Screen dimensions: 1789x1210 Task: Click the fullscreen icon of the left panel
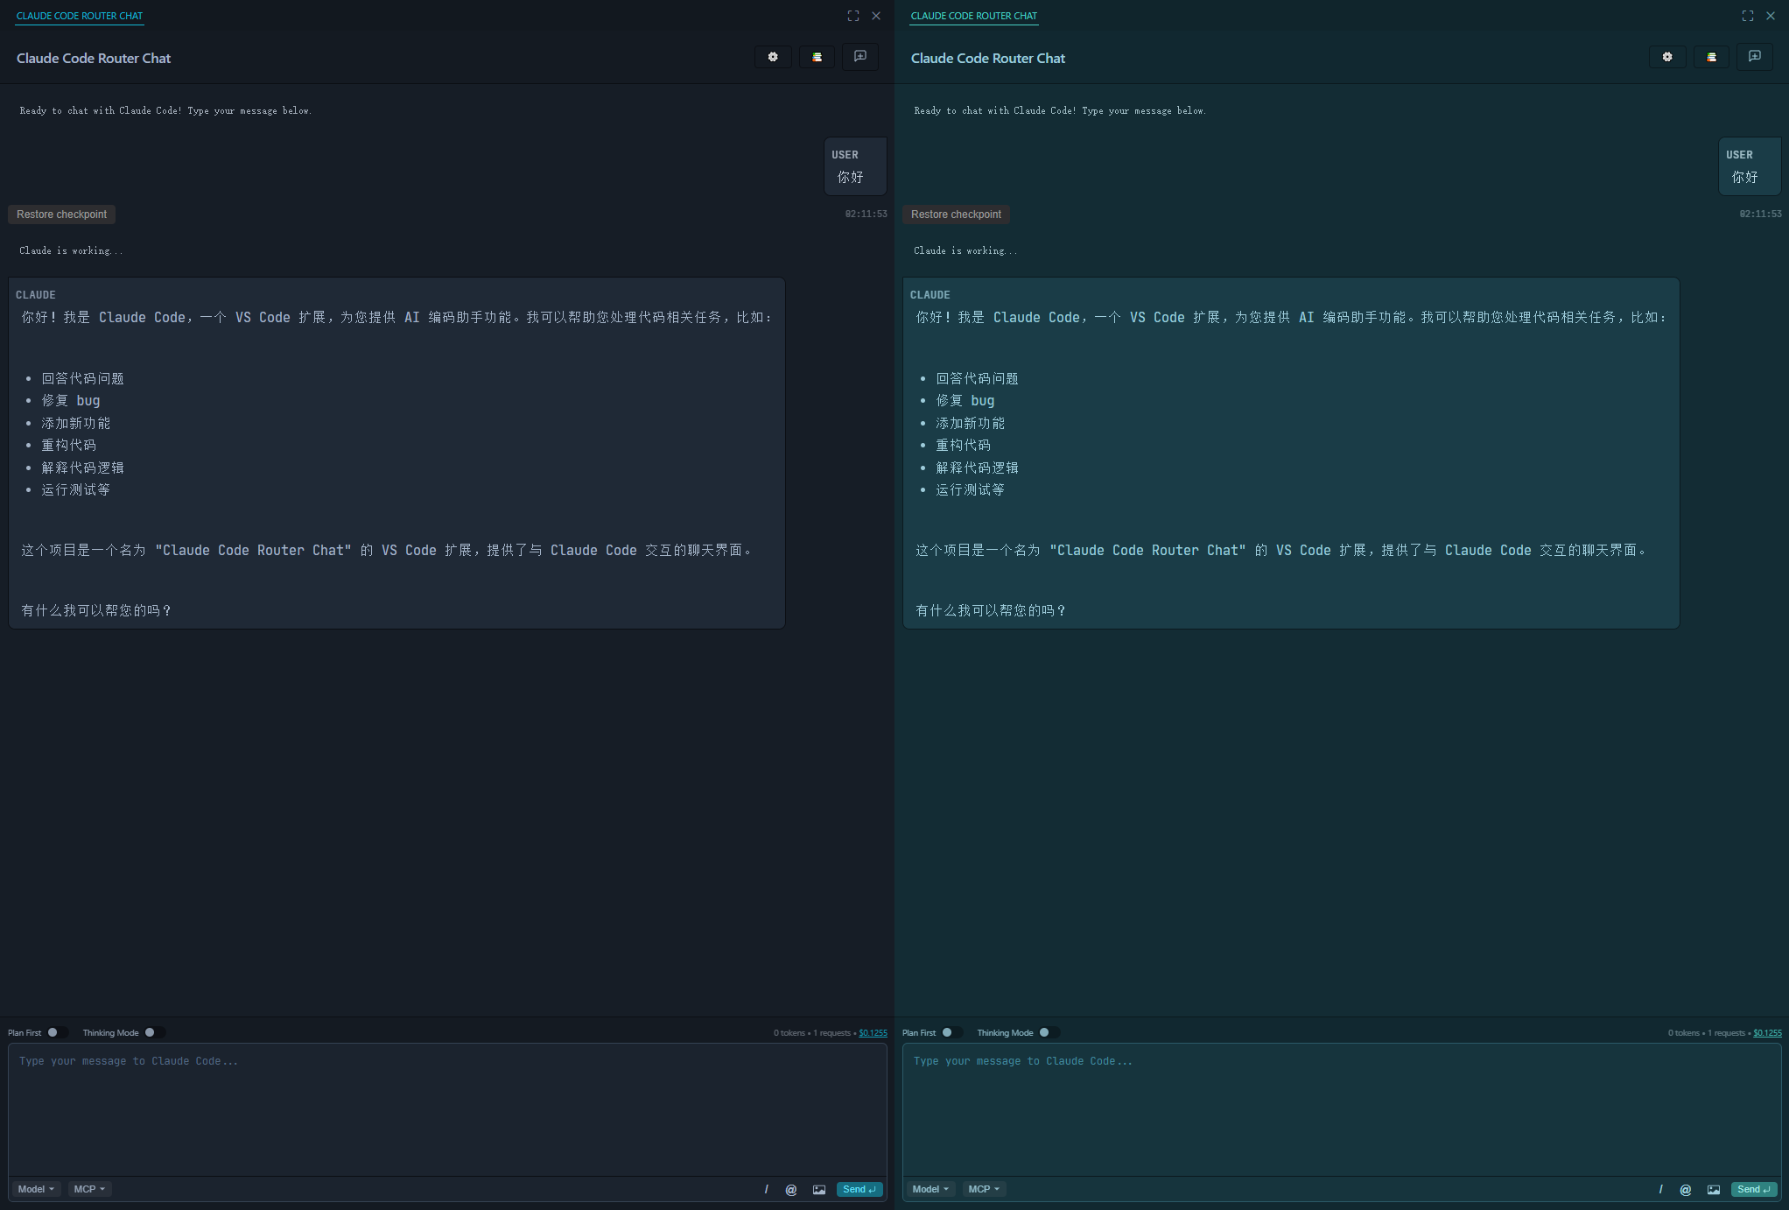(x=853, y=16)
